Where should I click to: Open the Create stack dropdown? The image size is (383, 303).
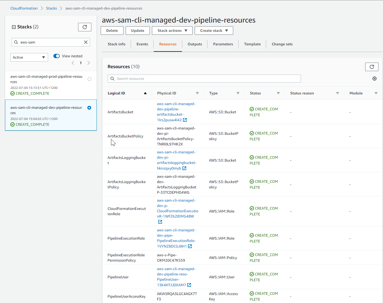[x=214, y=31]
